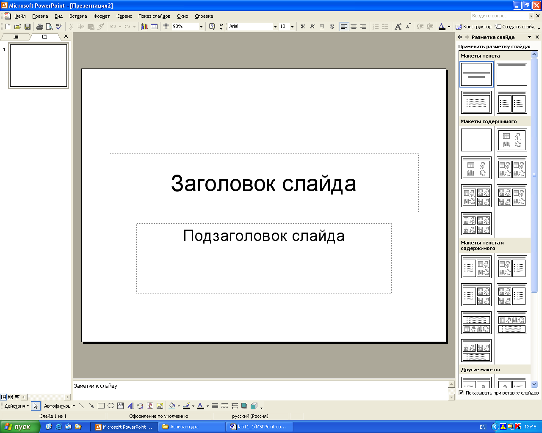Open the Показ слайдов menu
542x433 pixels.
[x=154, y=16]
